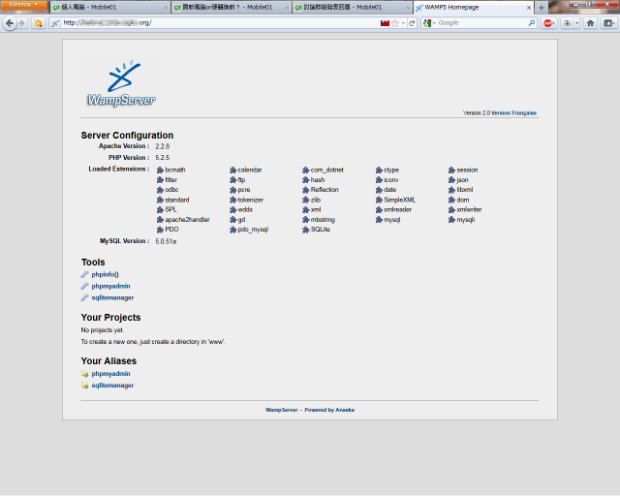
Task: Click the search magnifier icon in Google box
Action: [532, 23]
